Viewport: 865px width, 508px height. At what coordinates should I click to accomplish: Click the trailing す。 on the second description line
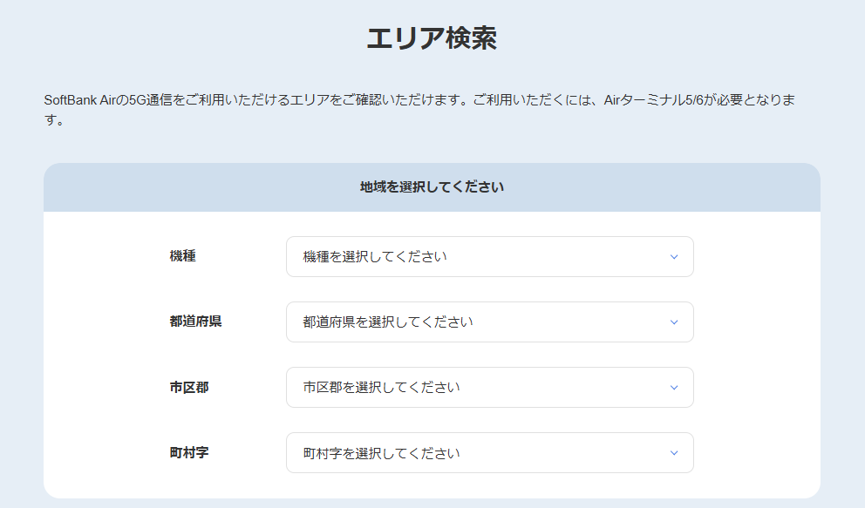[x=54, y=119]
